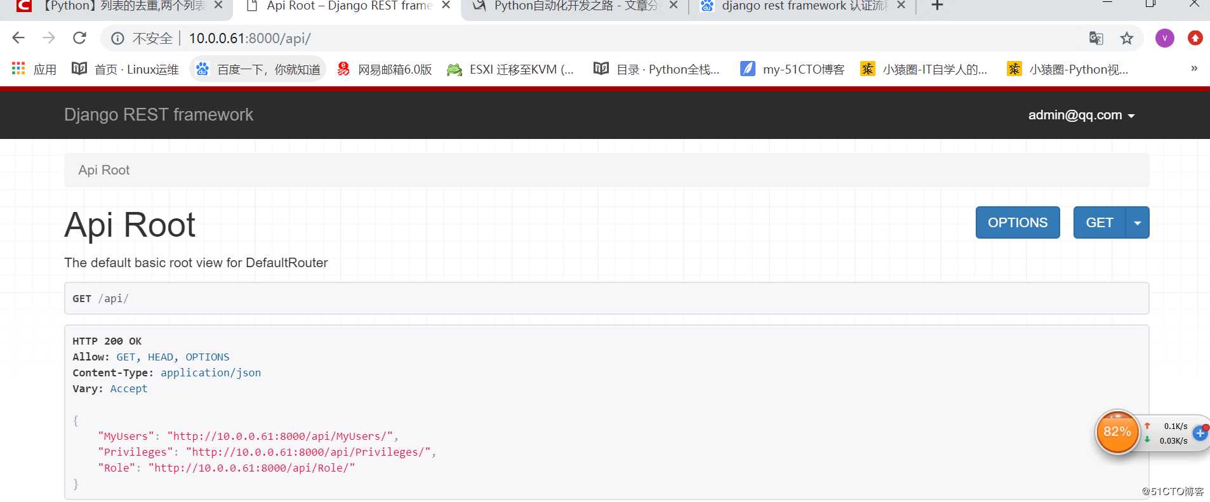Click the Api Root breadcrumb
1210x502 pixels.
[104, 170]
